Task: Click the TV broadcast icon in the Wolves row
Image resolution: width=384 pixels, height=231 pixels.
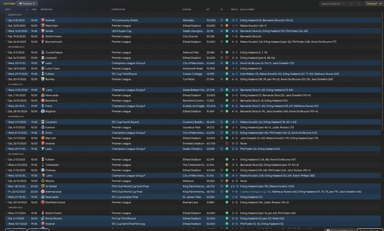Action: click(x=222, y=181)
